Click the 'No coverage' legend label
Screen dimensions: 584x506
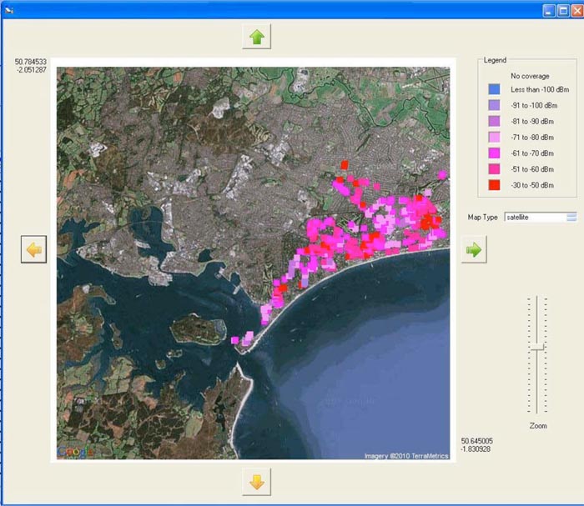click(x=530, y=76)
